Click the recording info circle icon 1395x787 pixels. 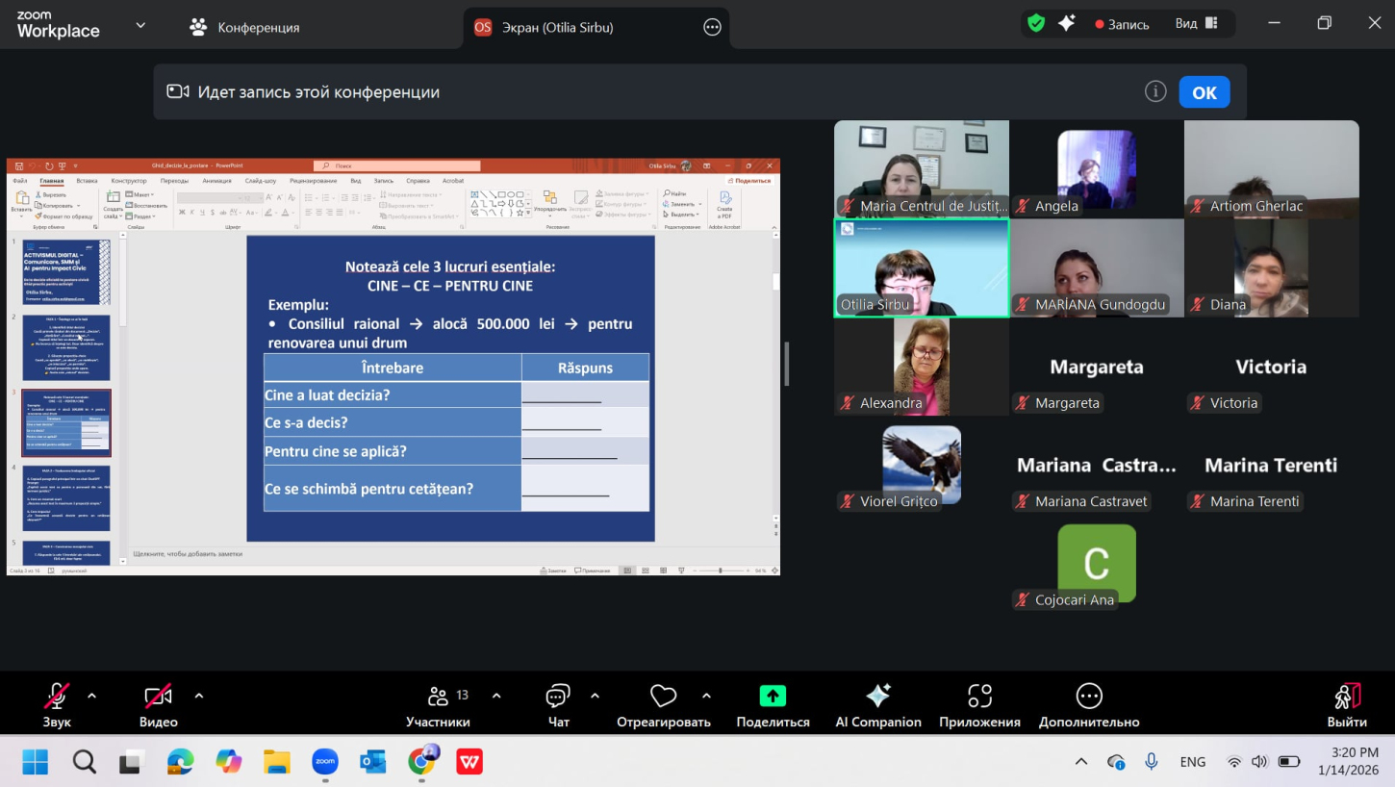point(1155,91)
